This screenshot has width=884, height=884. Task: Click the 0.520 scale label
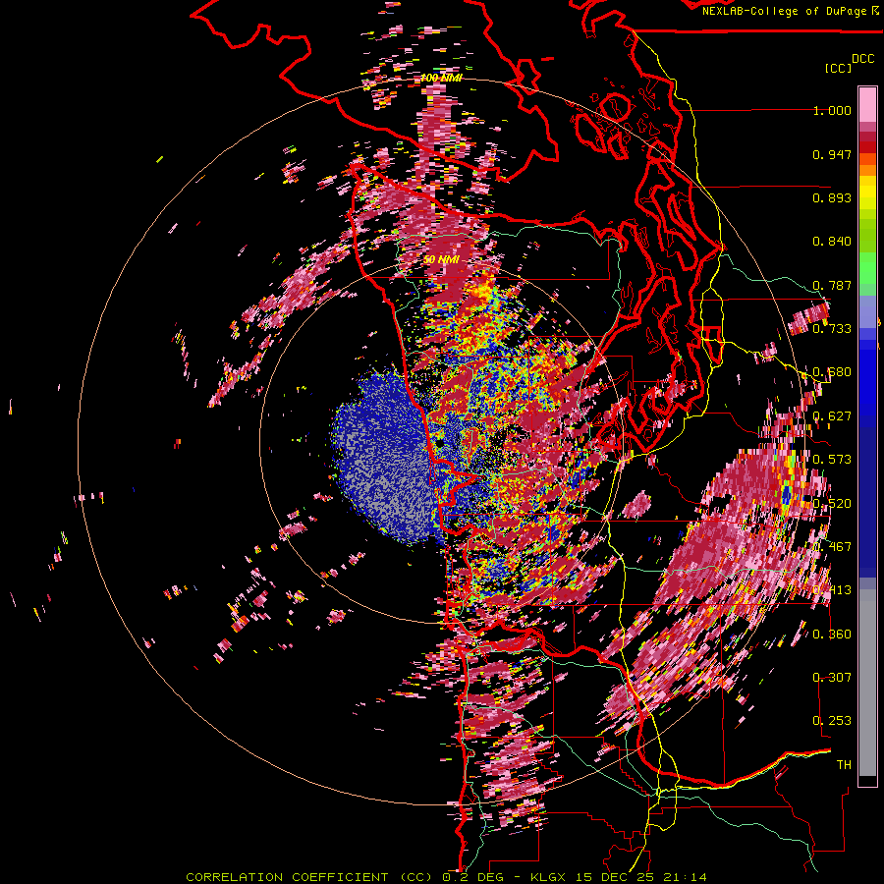tap(832, 503)
